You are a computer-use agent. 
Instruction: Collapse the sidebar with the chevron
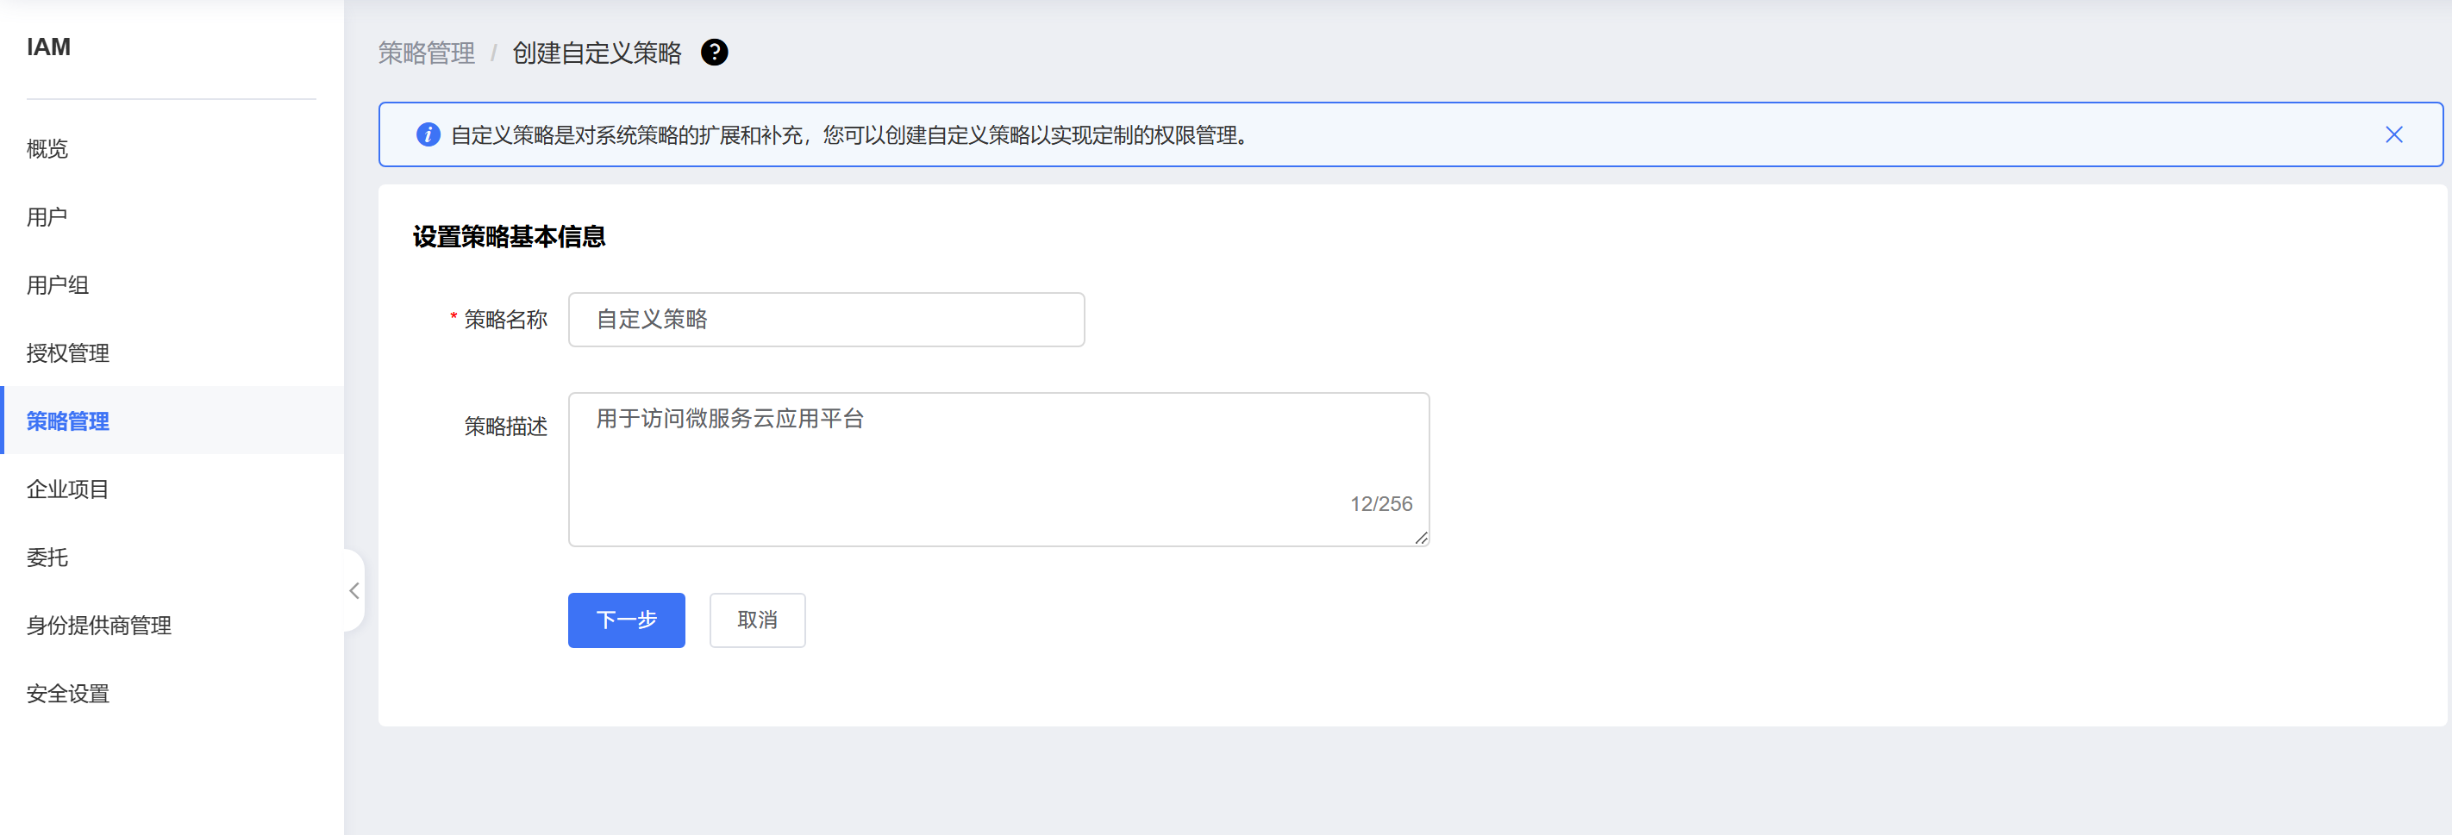click(354, 590)
